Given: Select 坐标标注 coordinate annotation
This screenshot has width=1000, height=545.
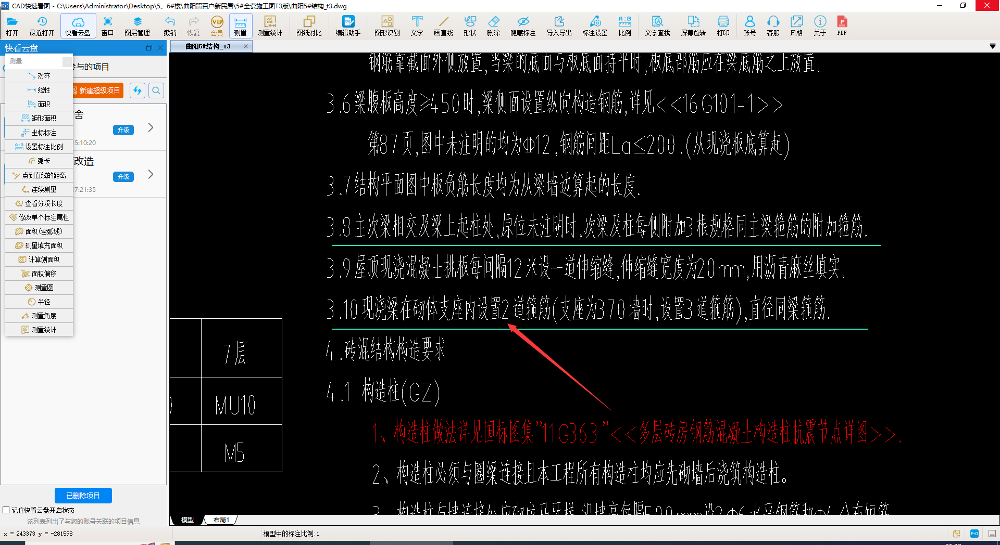Looking at the screenshot, I should [x=39, y=133].
